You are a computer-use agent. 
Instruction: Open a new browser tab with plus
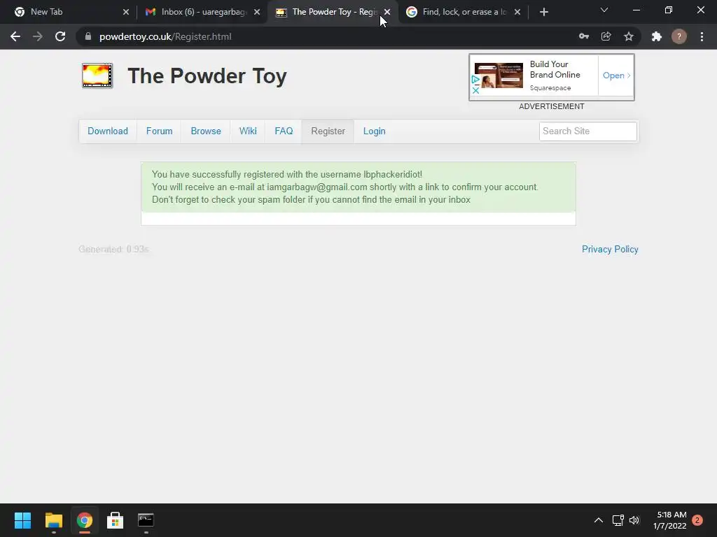543,12
